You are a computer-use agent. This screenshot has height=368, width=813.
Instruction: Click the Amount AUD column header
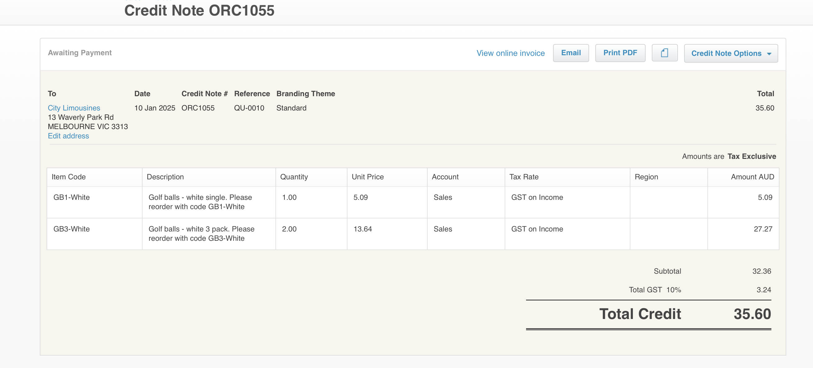tap(752, 177)
